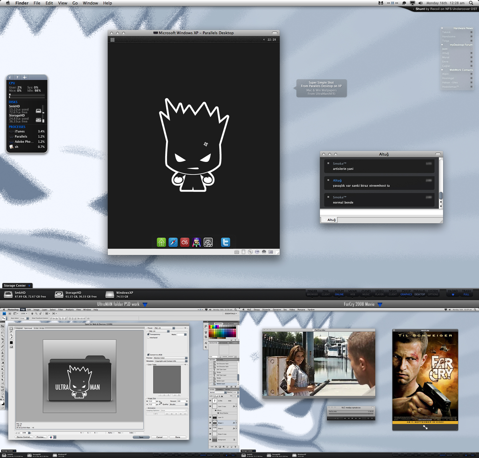Click the question mark on iStat widget
479x458 pixels.
17,77
